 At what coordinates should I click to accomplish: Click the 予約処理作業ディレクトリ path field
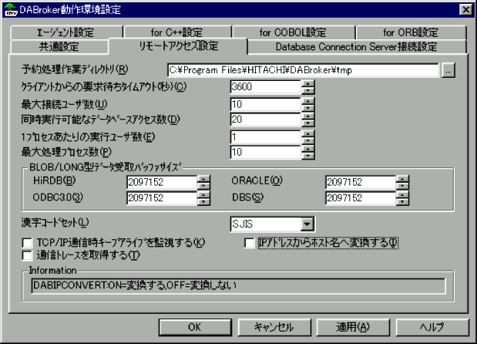pyautogui.click(x=303, y=70)
